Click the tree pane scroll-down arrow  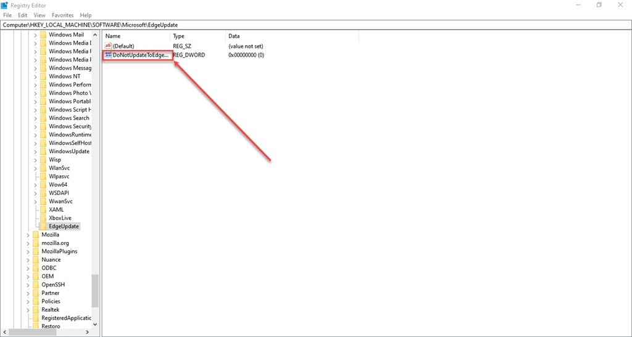[x=95, y=323]
